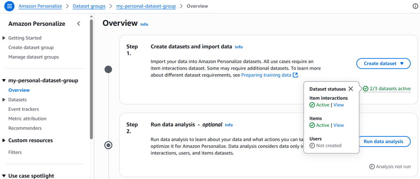Click the Item interactions Active check icon
The height and width of the screenshot is (179, 420).
click(x=312, y=105)
